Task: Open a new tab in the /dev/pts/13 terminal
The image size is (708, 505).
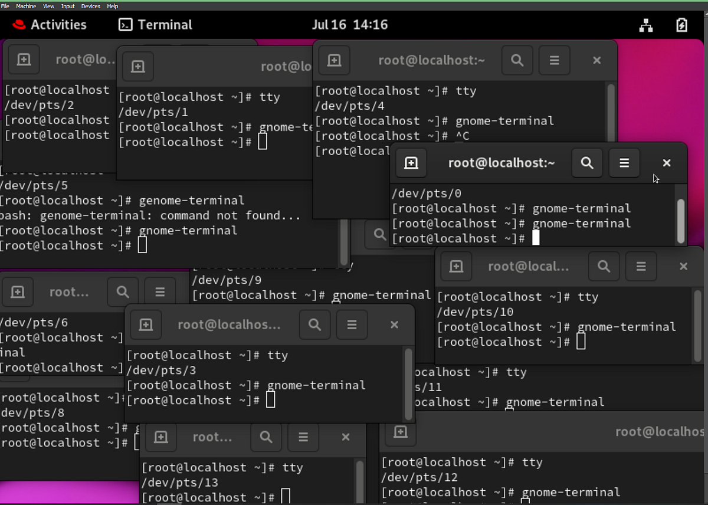Action: [159, 437]
